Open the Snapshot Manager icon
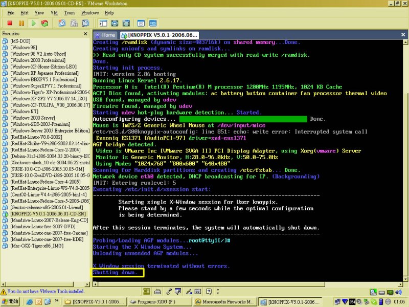Image resolution: width=409 pixels, height=307 pixels. click(85, 23)
